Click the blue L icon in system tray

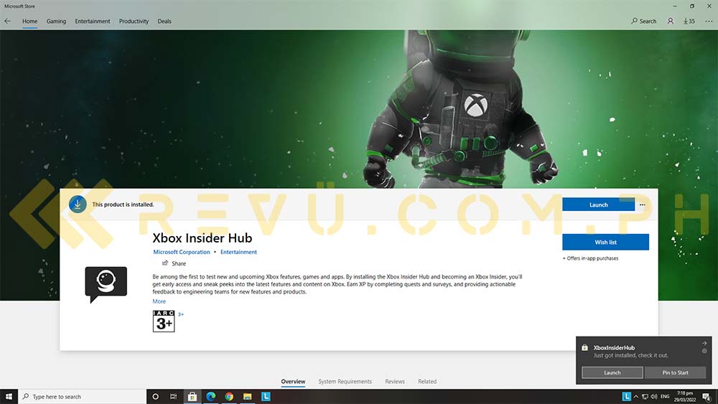click(626, 396)
